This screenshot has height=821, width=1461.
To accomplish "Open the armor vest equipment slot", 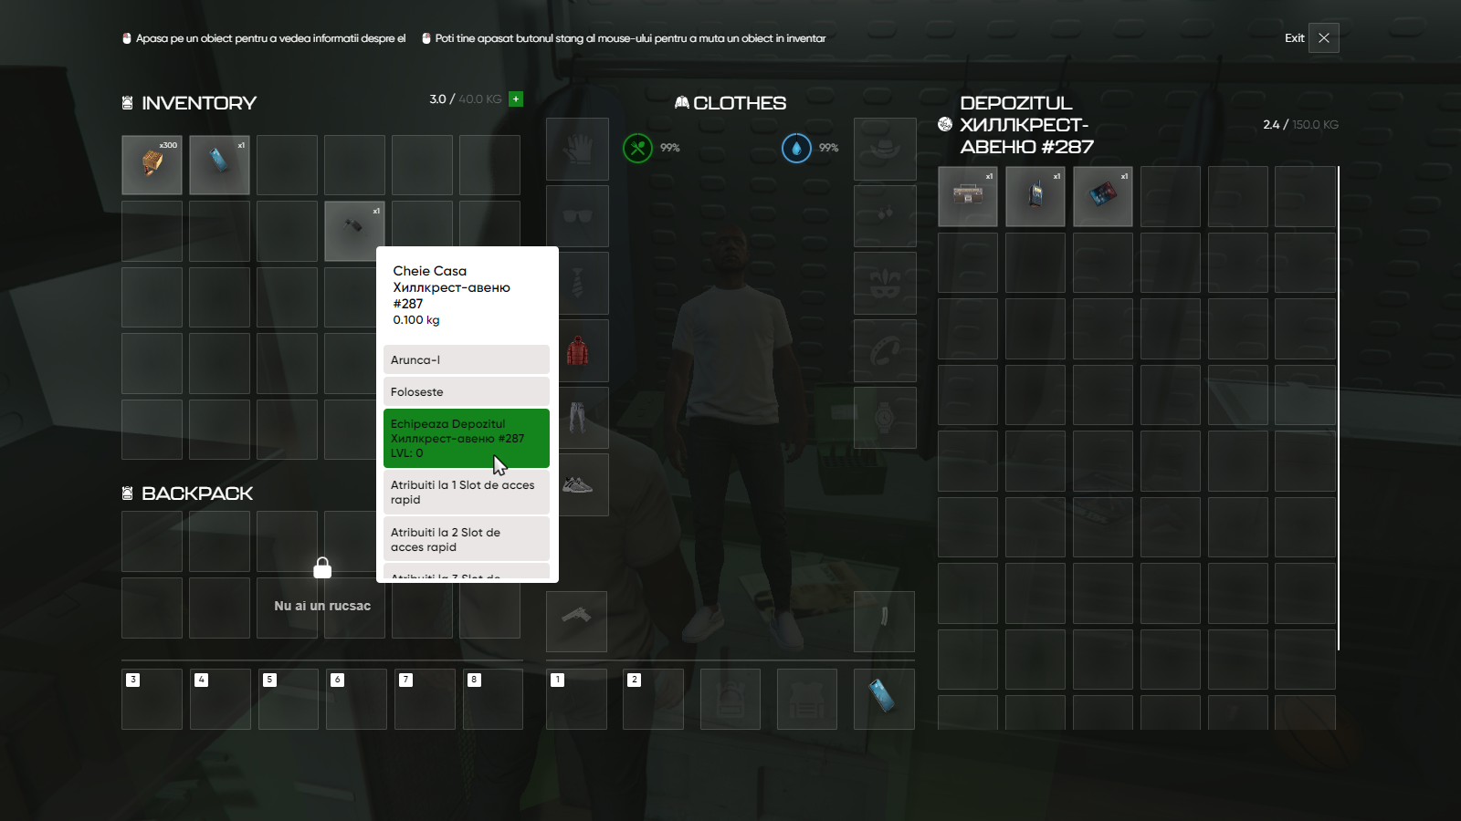I will click(x=807, y=699).
